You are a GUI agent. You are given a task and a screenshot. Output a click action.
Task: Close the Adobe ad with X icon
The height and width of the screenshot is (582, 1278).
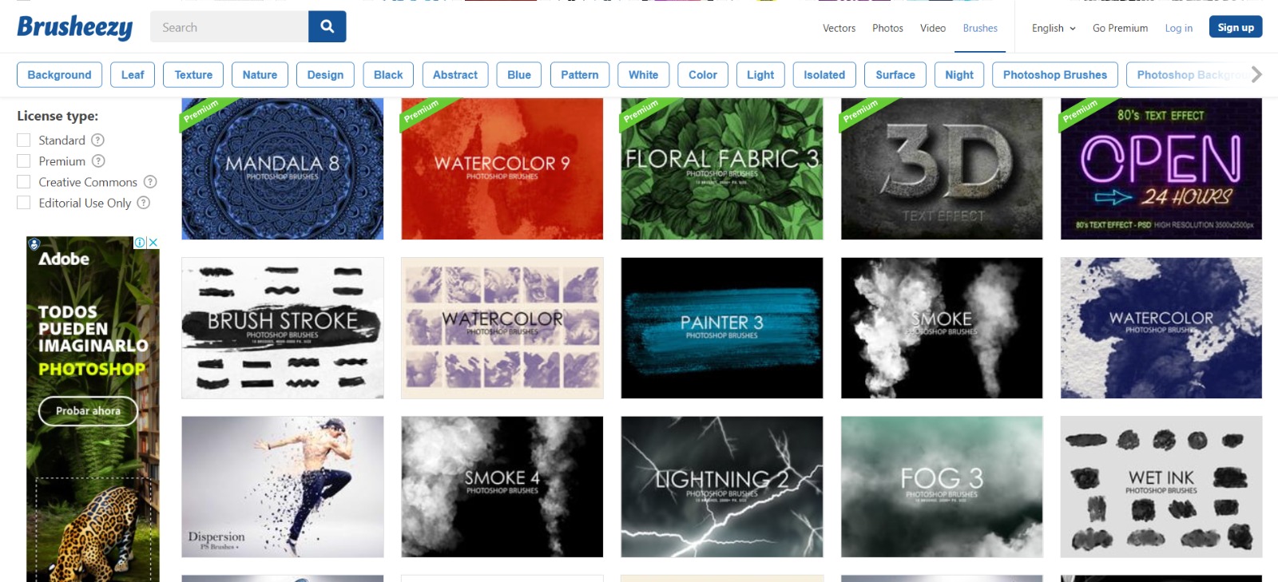tap(153, 242)
